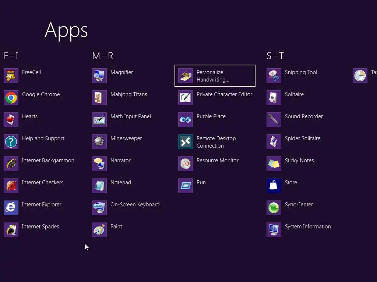Open the System Information icon

click(x=274, y=230)
